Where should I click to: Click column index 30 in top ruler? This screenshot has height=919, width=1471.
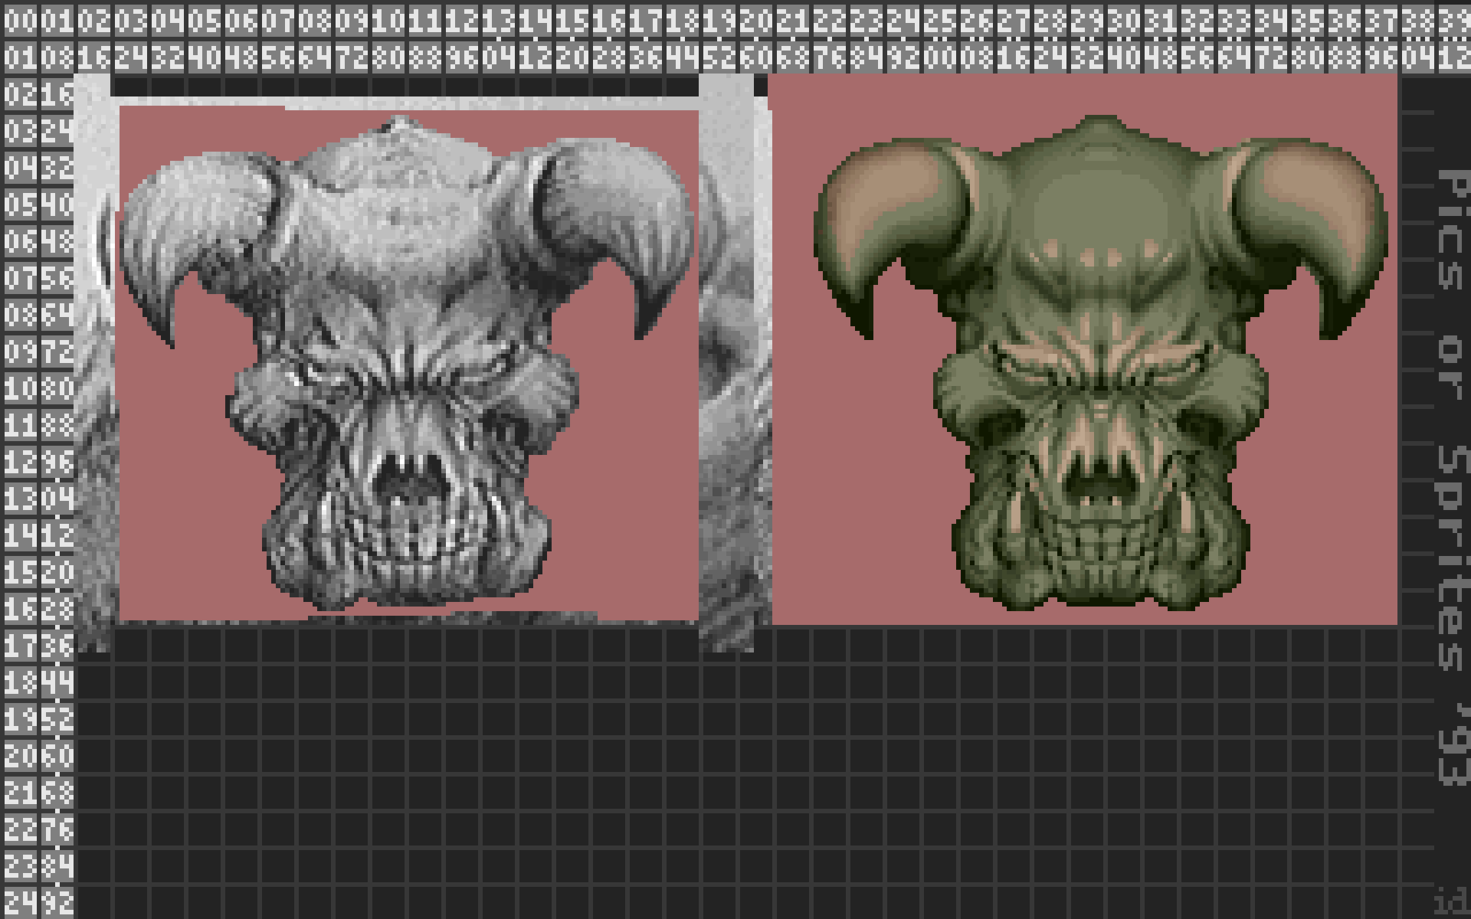1123,21
